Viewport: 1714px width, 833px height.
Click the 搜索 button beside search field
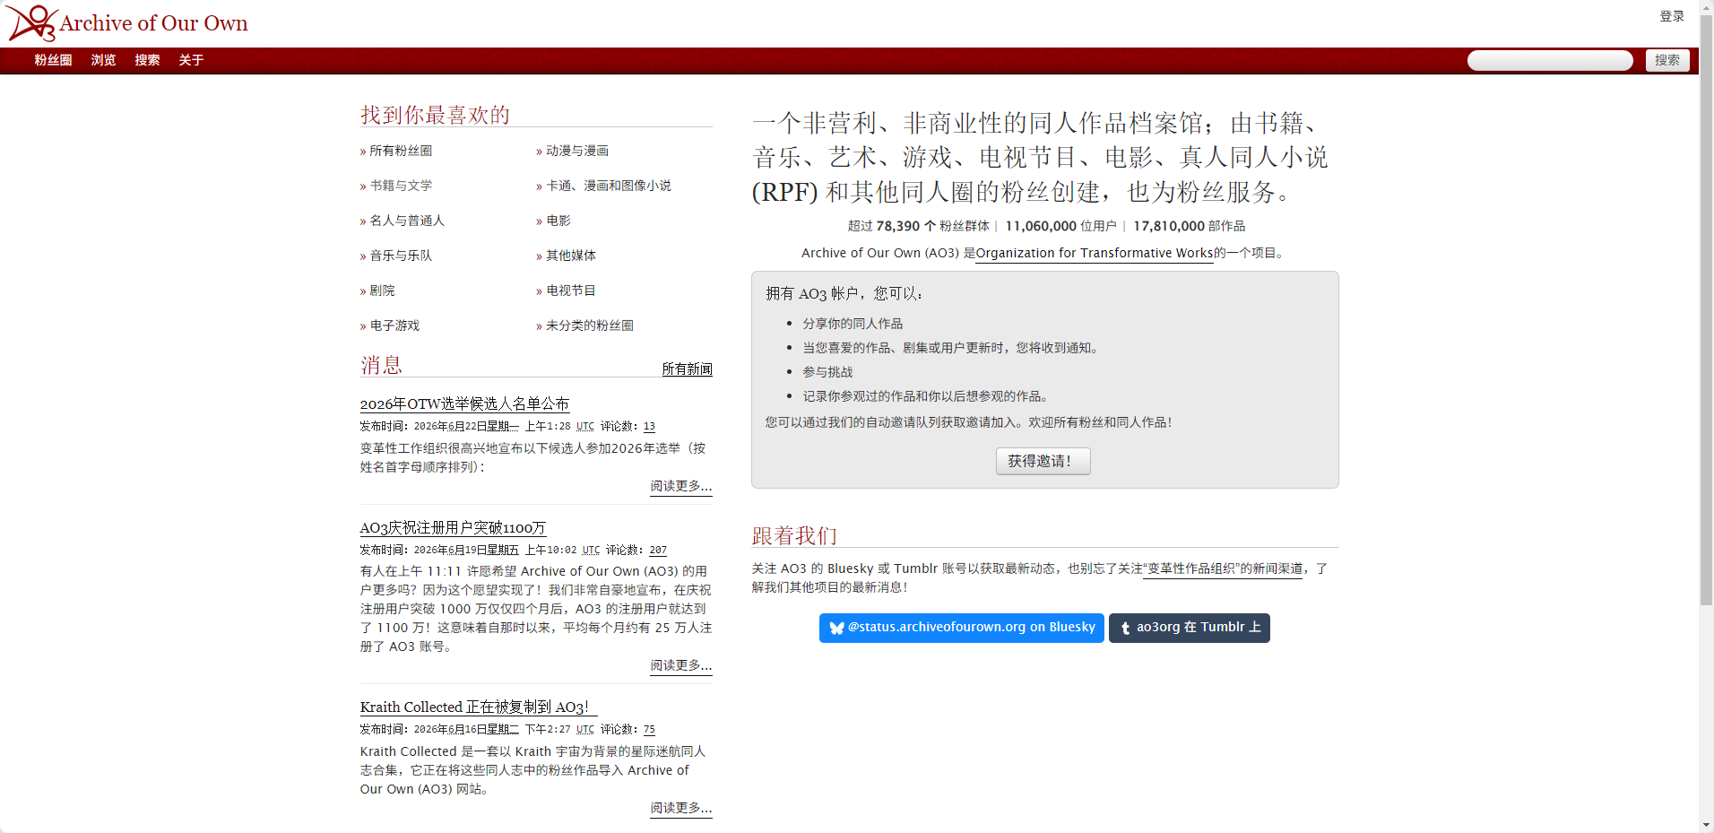(1667, 60)
